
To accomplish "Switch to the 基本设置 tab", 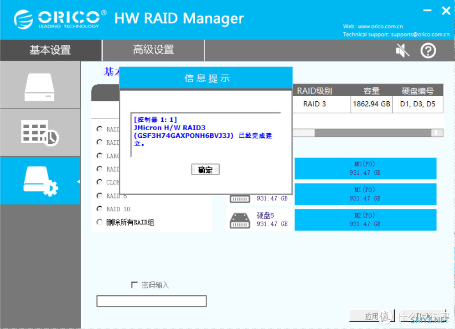I will [51, 50].
